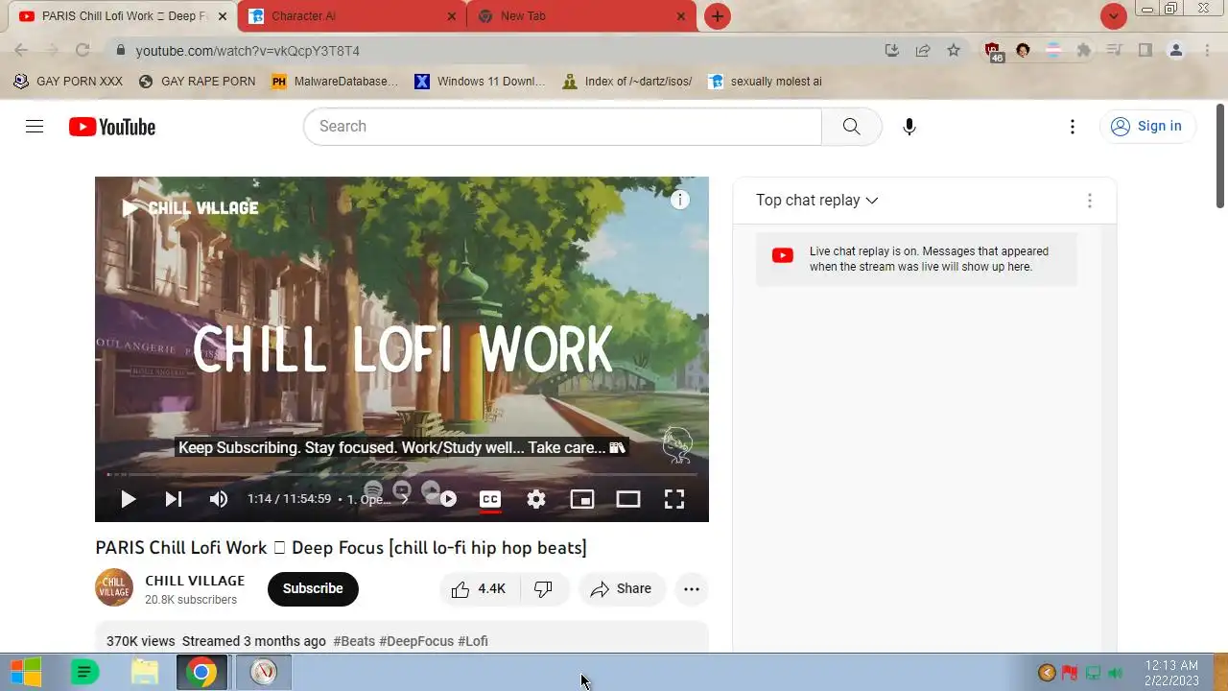This screenshot has width=1228, height=691.
Task: Click the #Beats hashtag
Action: click(354, 641)
